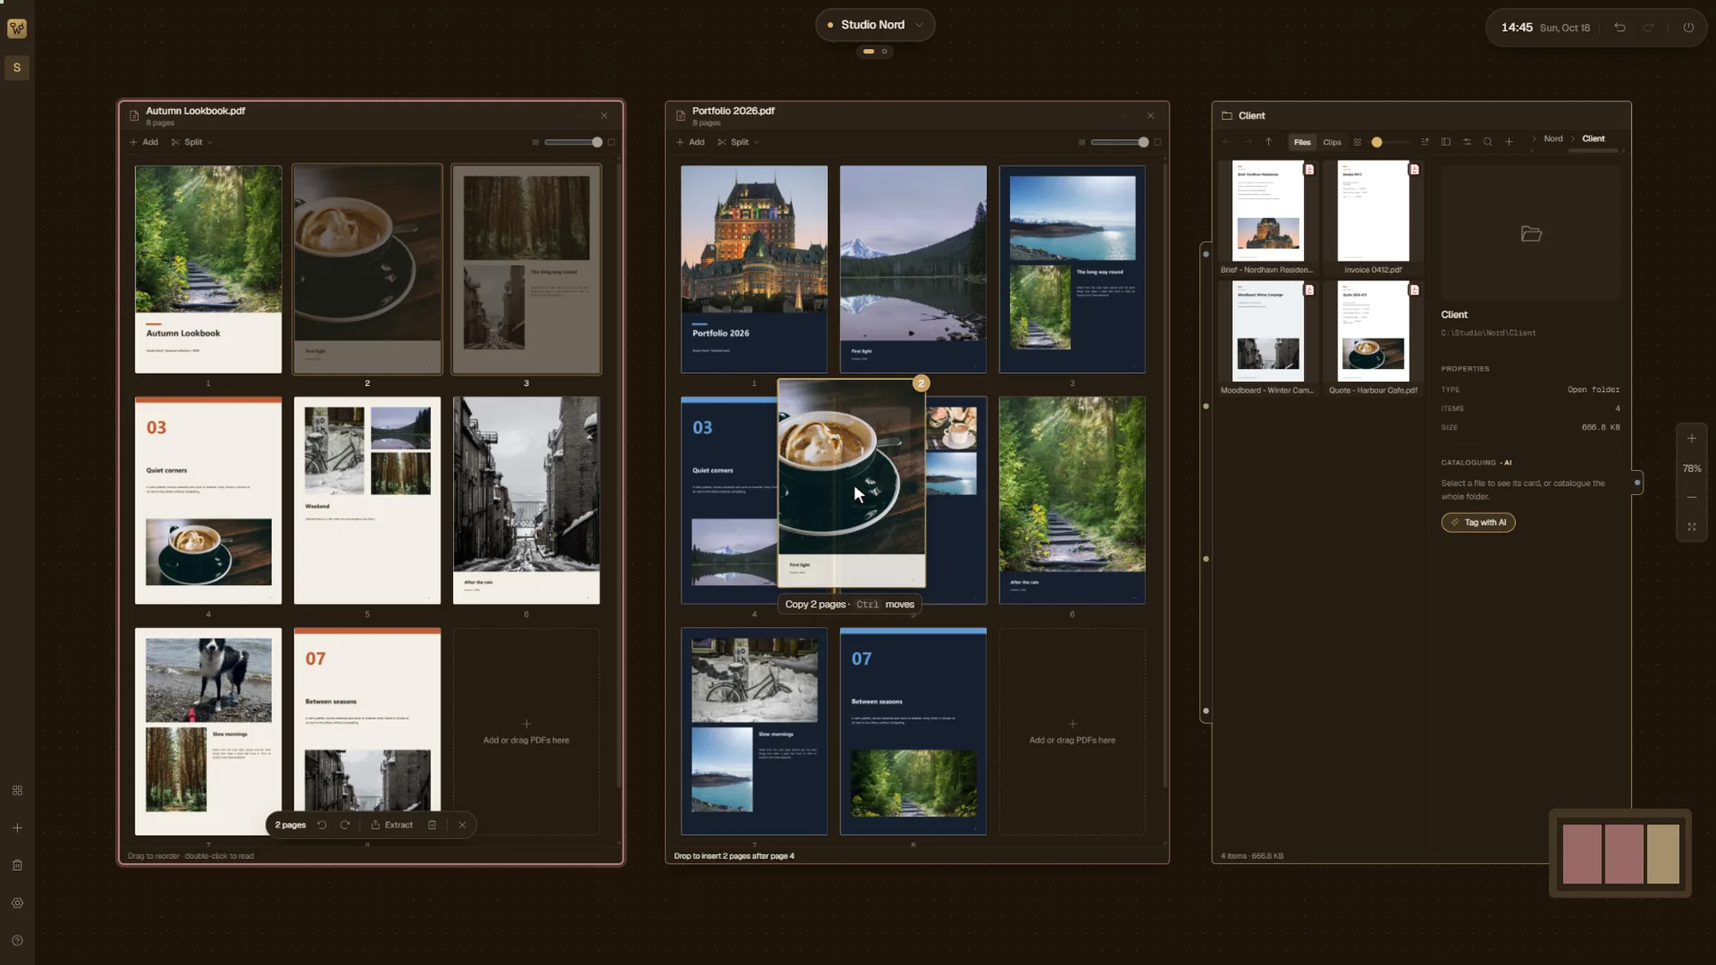Image resolution: width=1716 pixels, height=965 pixels.
Task: Click the fit-to-screen icon below zoom controls
Action: [x=1692, y=527]
